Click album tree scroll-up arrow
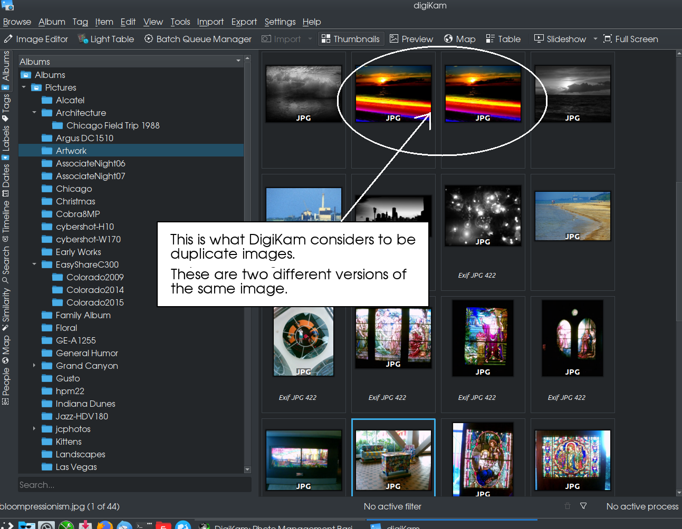Viewport: 682px width, 529px height. point(248,58)
